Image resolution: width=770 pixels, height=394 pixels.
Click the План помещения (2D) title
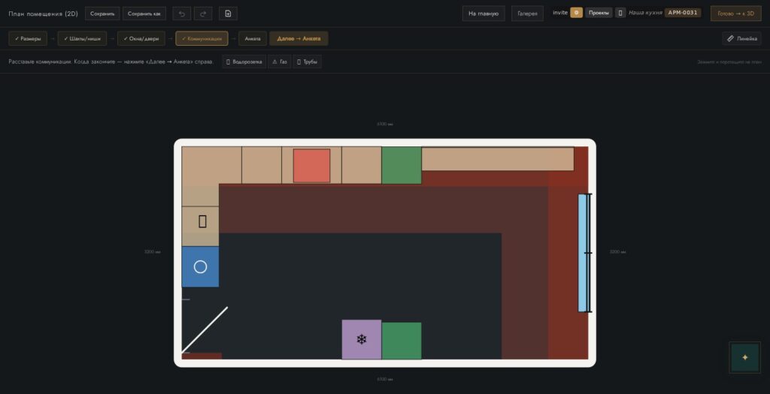(x=43, y=14)
